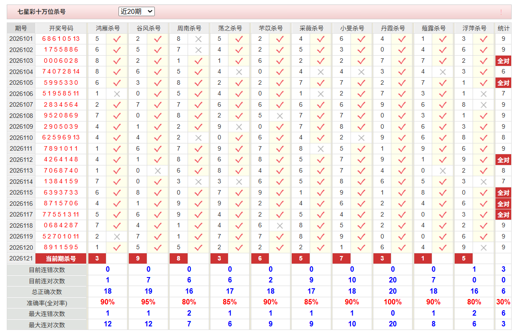Select the X mark for 芣苡杀号 in row 2026108
Image resolution: width=513 pixels, height=334 pixels.
(x=280, y=116)
